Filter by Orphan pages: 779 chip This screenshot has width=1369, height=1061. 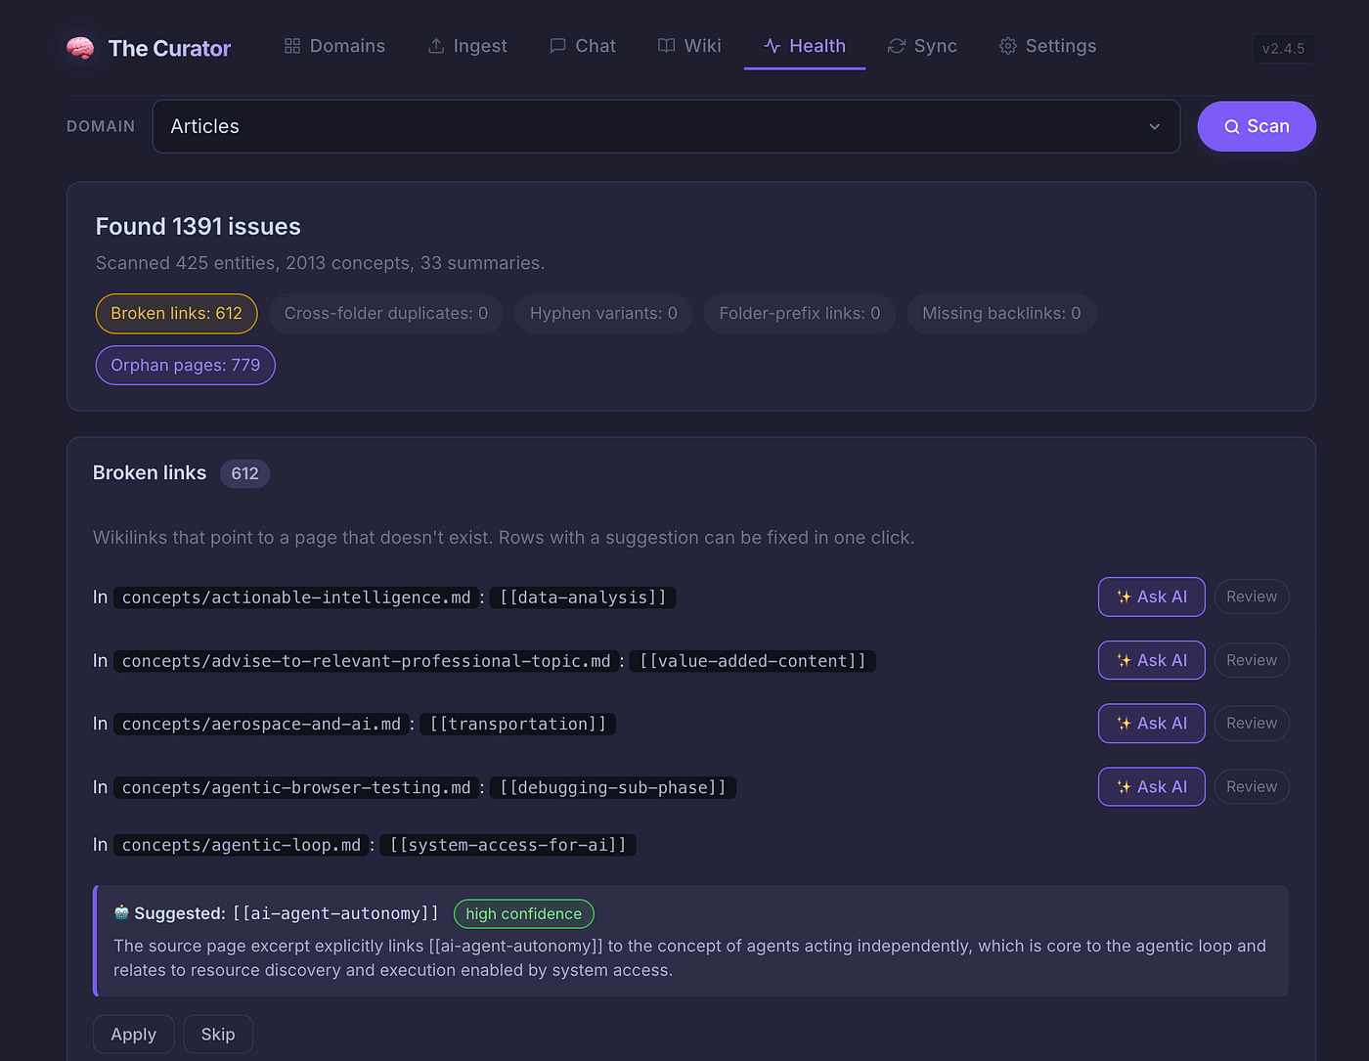tap(186, 365)
